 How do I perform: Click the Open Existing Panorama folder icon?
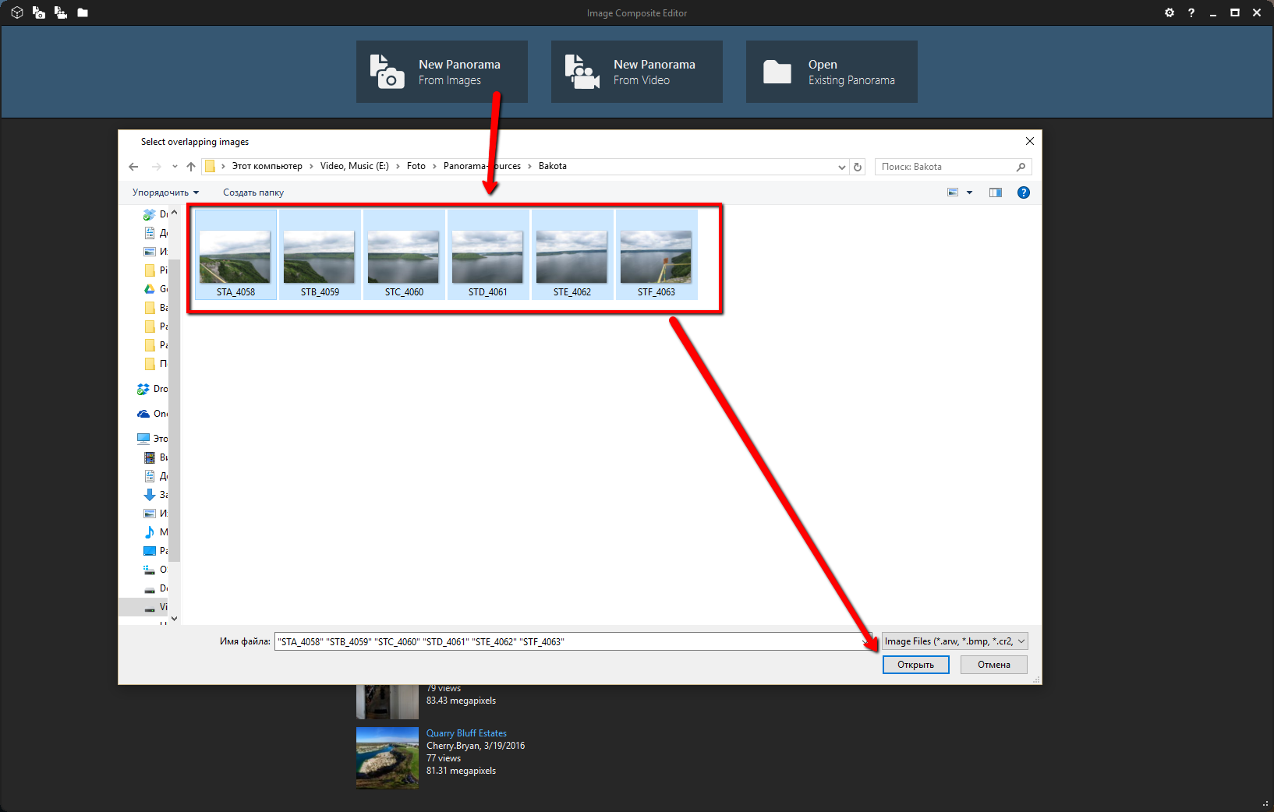point(777,72)
